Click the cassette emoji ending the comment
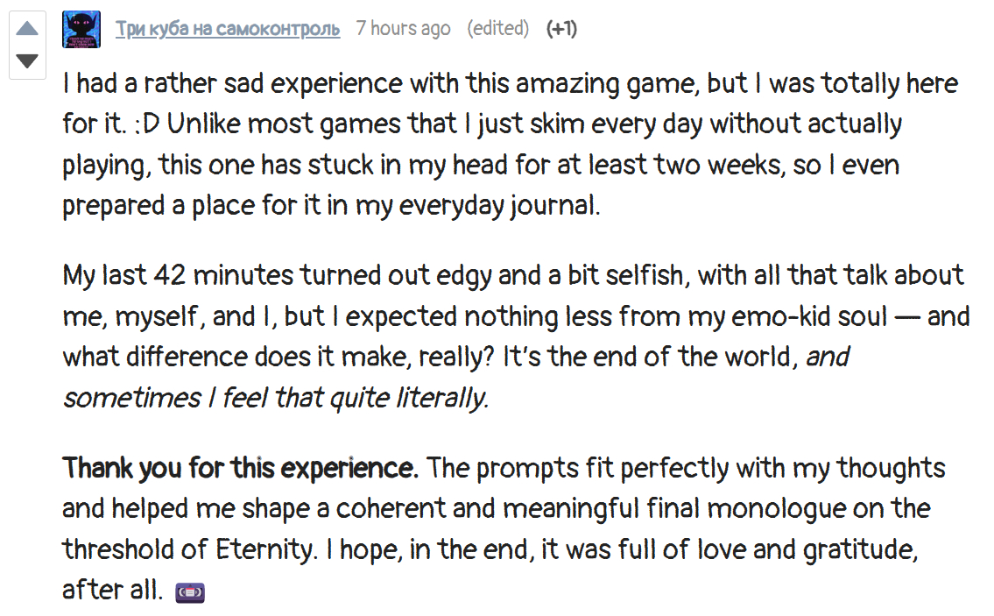Image resolution: width=994 pixels, height=616 pixels. [190, 592]
